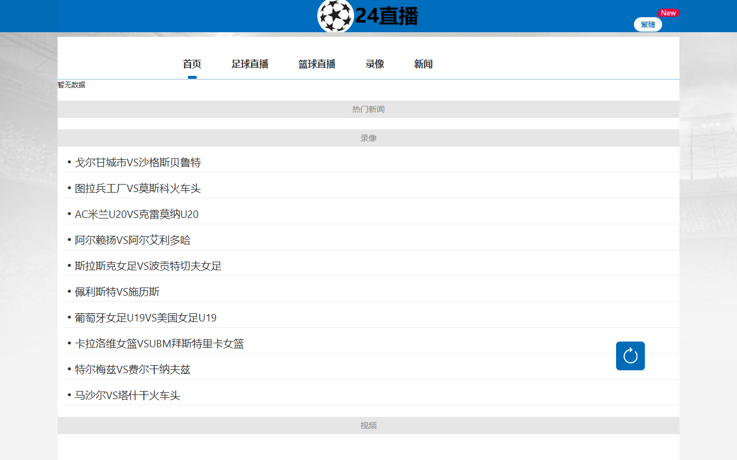The height and width of the screenshot is (460, 737).
Task: Open AC米兰U20VS克雷莫纳U20 replay
Action: click(136, 214)
